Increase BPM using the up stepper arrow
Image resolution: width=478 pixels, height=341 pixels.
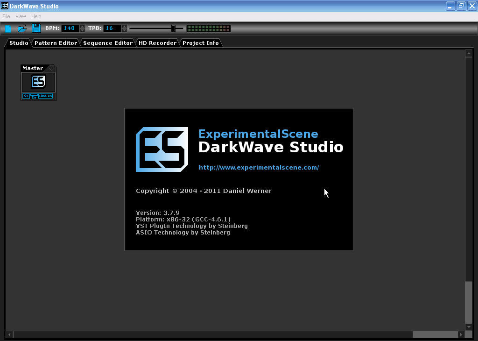(82, 26)
